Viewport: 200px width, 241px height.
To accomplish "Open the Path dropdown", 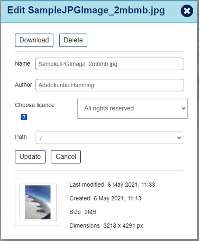I will (109, 138).
